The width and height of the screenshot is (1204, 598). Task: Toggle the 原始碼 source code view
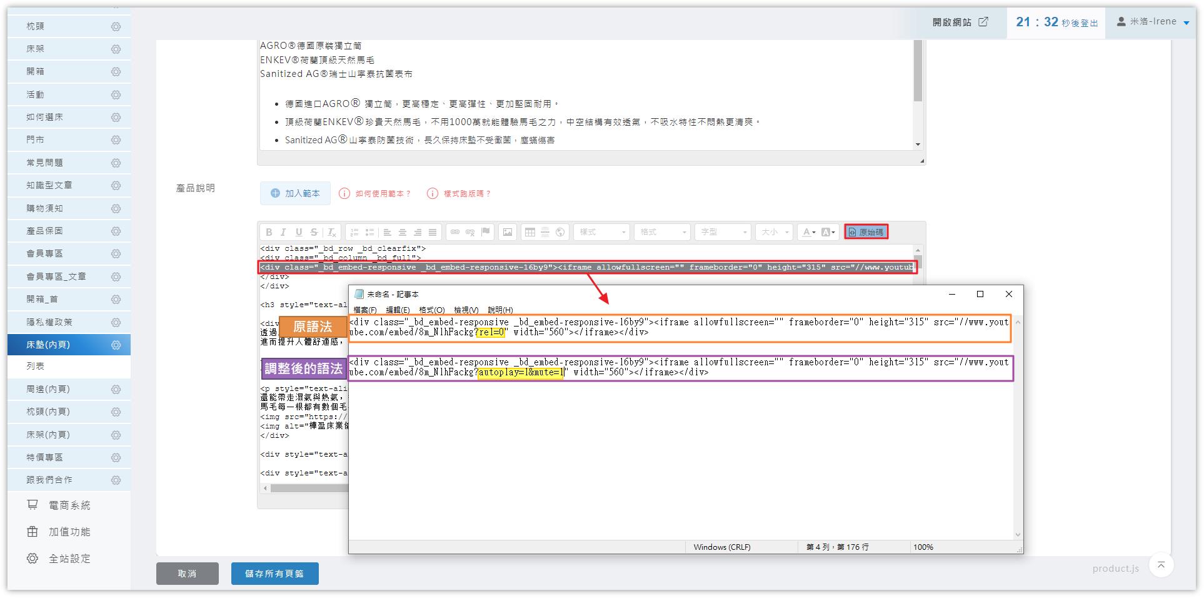coord(866,232)
